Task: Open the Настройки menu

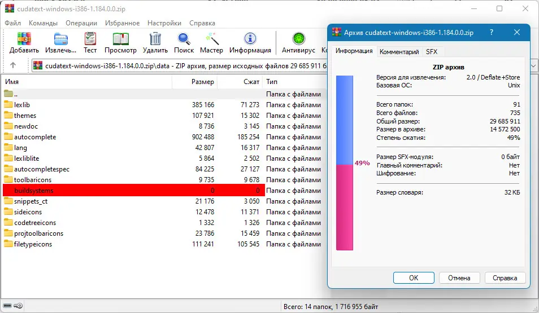Action: [164, 23]
